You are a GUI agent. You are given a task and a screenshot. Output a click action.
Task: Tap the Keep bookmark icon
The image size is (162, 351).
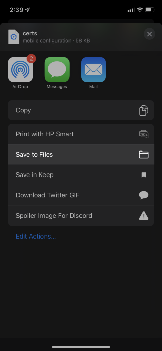click(144, 175)
